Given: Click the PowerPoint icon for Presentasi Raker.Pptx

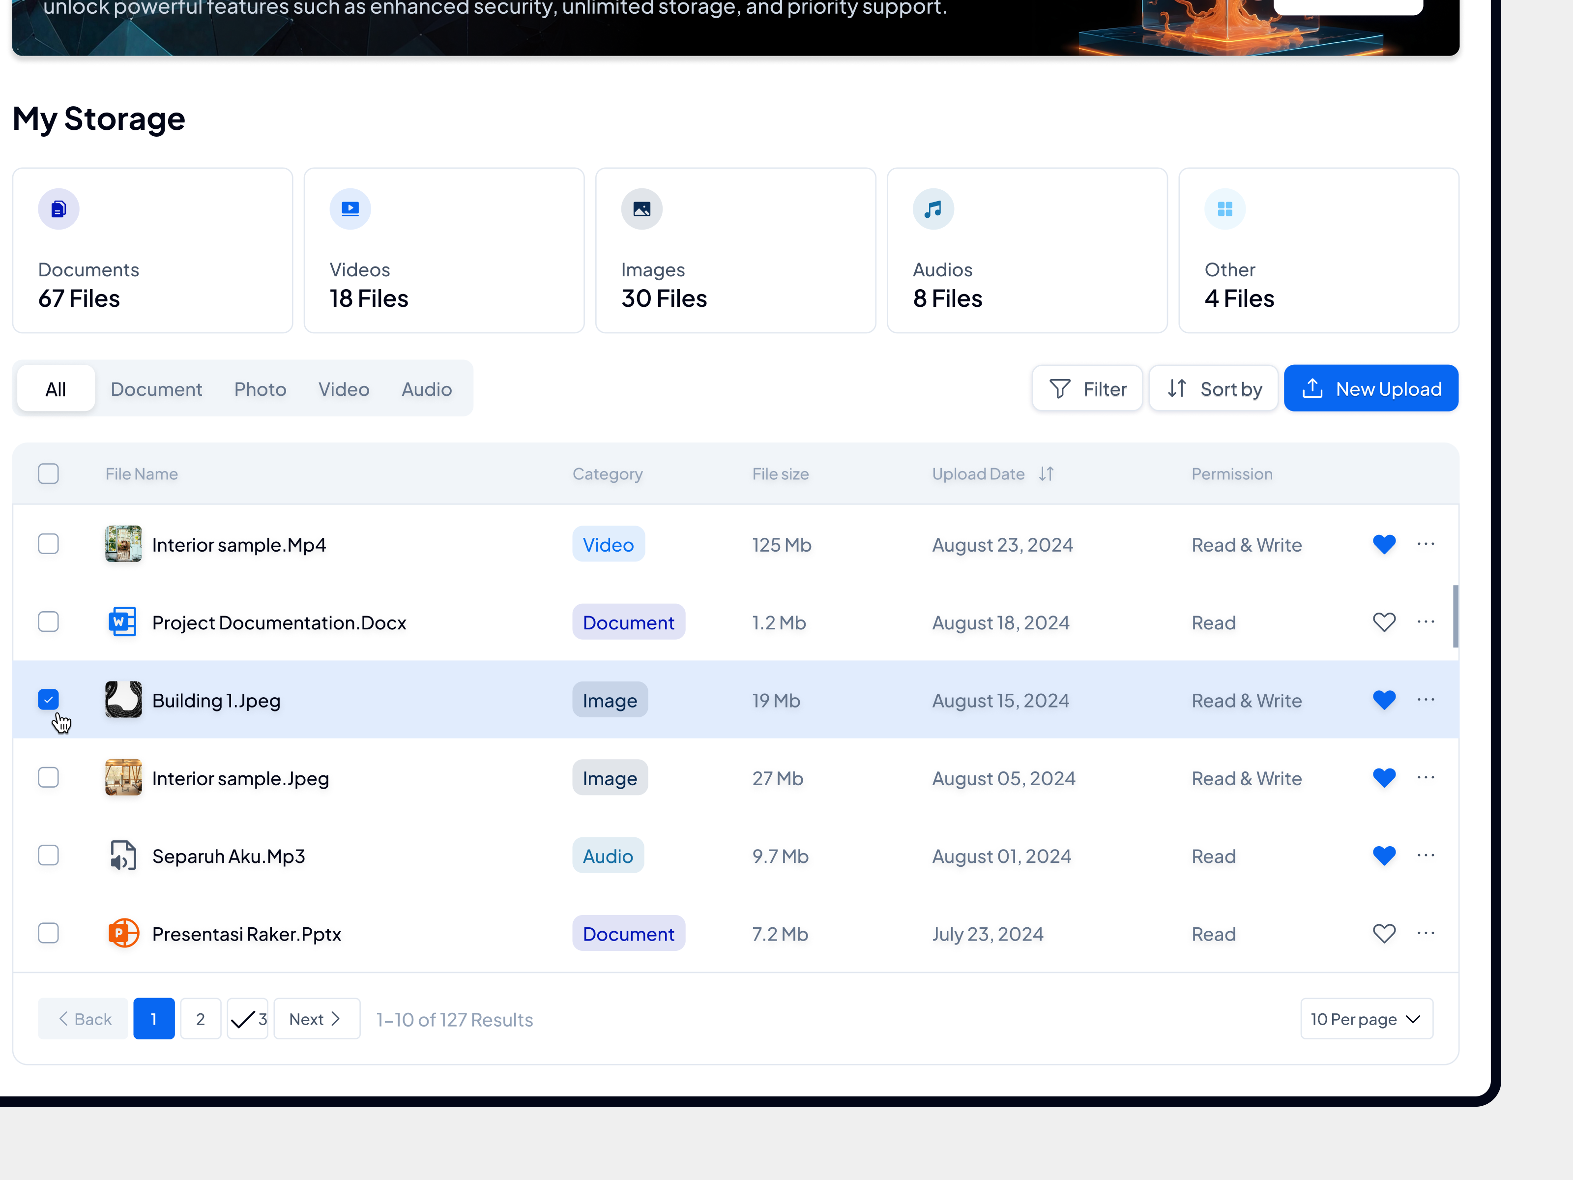Looking at the screenshot, I should 123,933.
